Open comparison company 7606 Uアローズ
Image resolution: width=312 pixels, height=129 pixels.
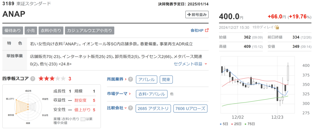tap(191, 108)
